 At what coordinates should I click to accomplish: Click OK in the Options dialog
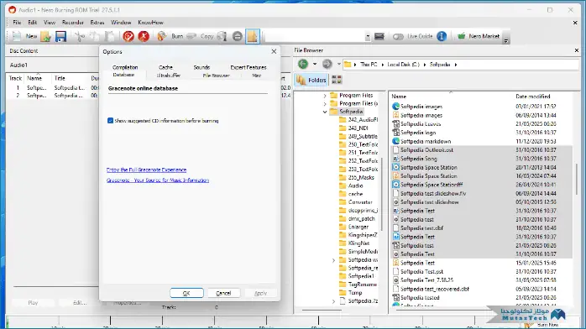186,293
